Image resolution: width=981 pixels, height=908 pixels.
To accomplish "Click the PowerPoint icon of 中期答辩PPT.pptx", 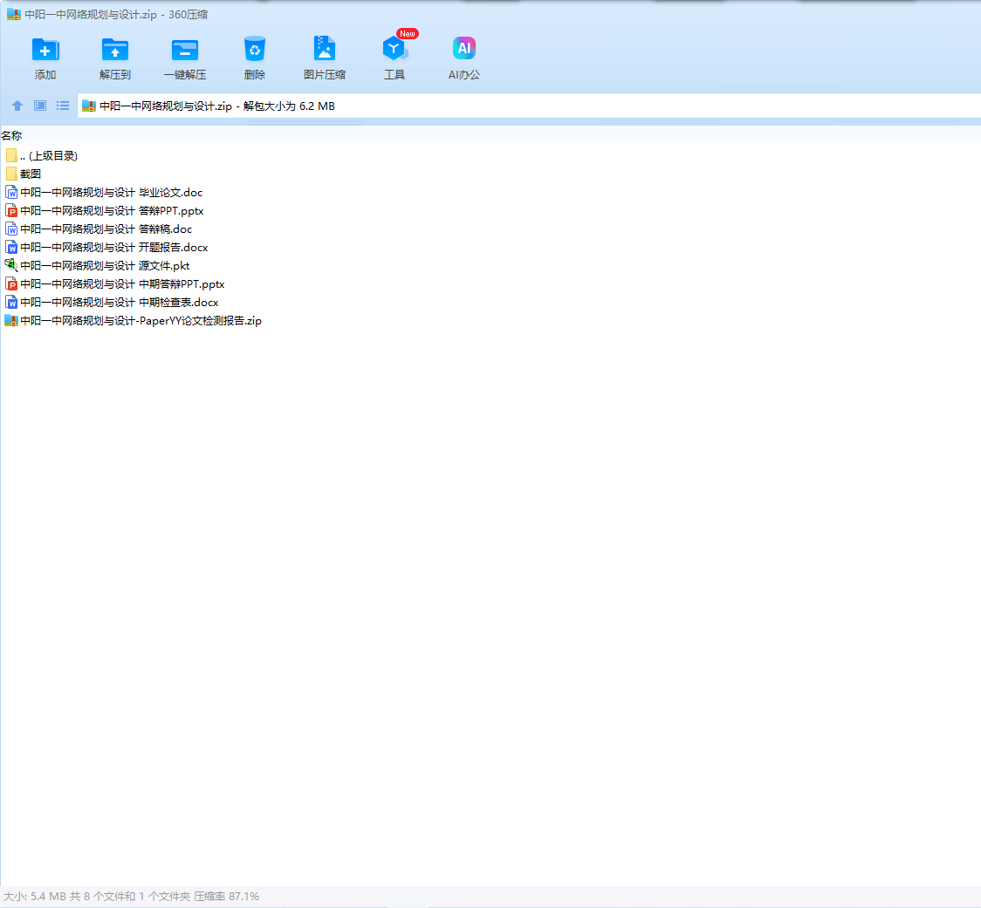I will point(11,283).
